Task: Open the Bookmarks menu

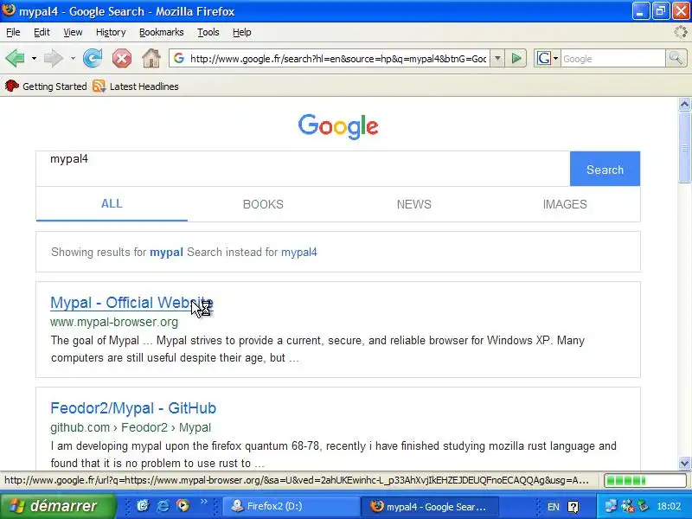Action: pyautogui.click(x=161, y=32)
